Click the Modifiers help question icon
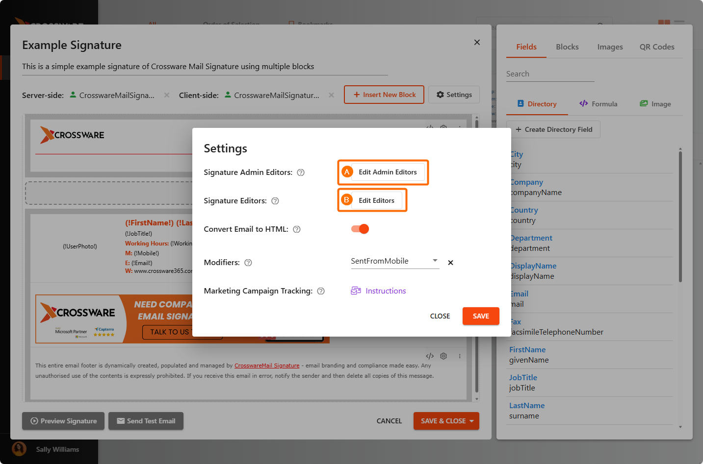The height and width of the screenshot is (464, 703). point(248,263)
